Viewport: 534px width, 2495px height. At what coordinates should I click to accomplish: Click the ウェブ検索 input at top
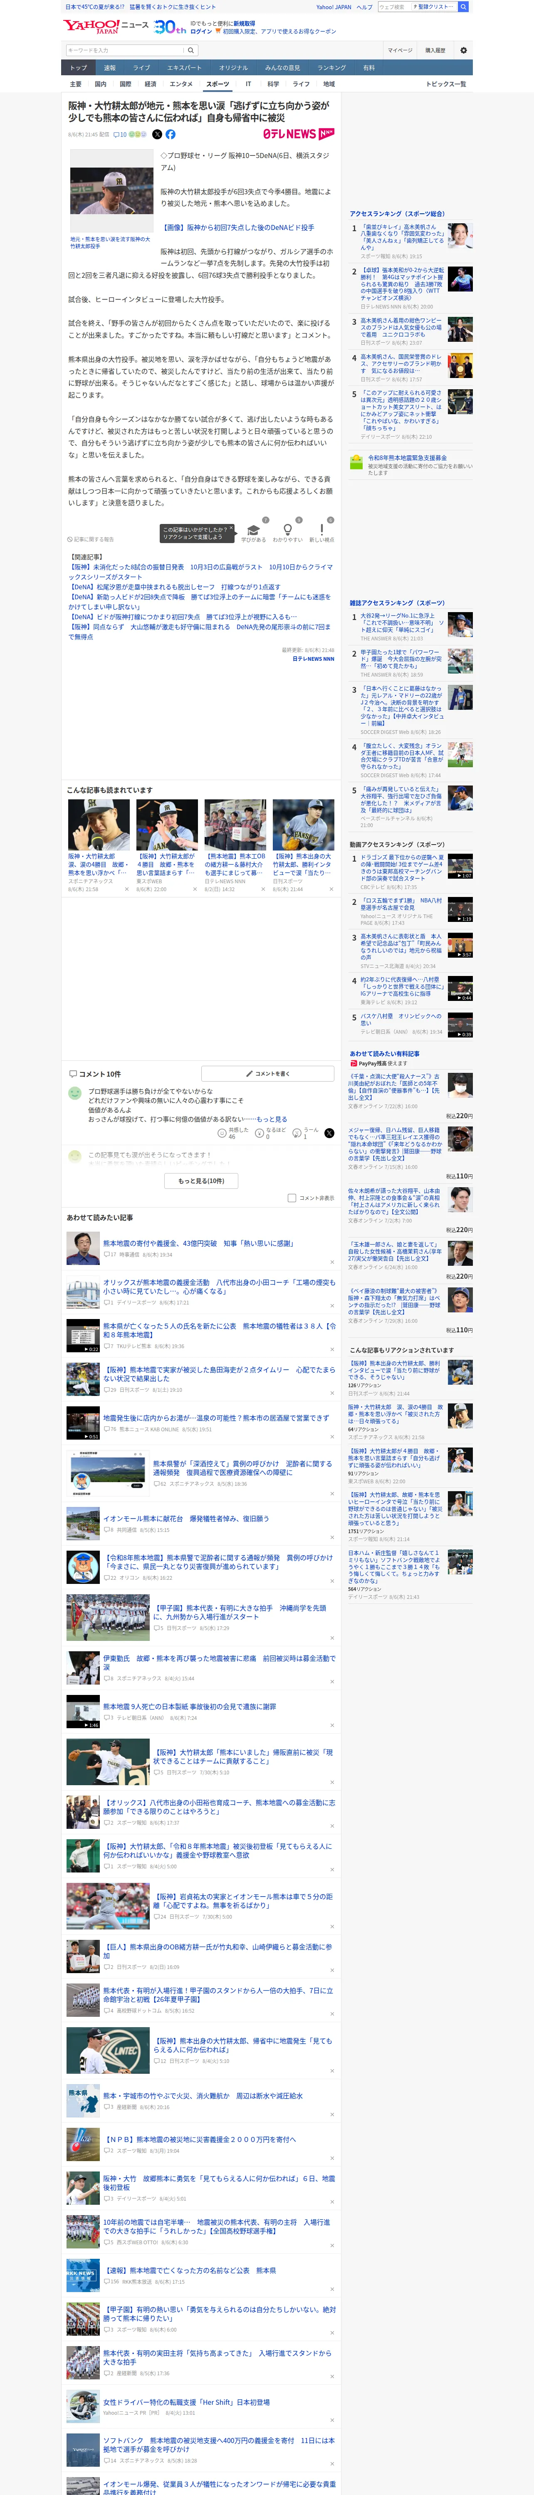393,7
